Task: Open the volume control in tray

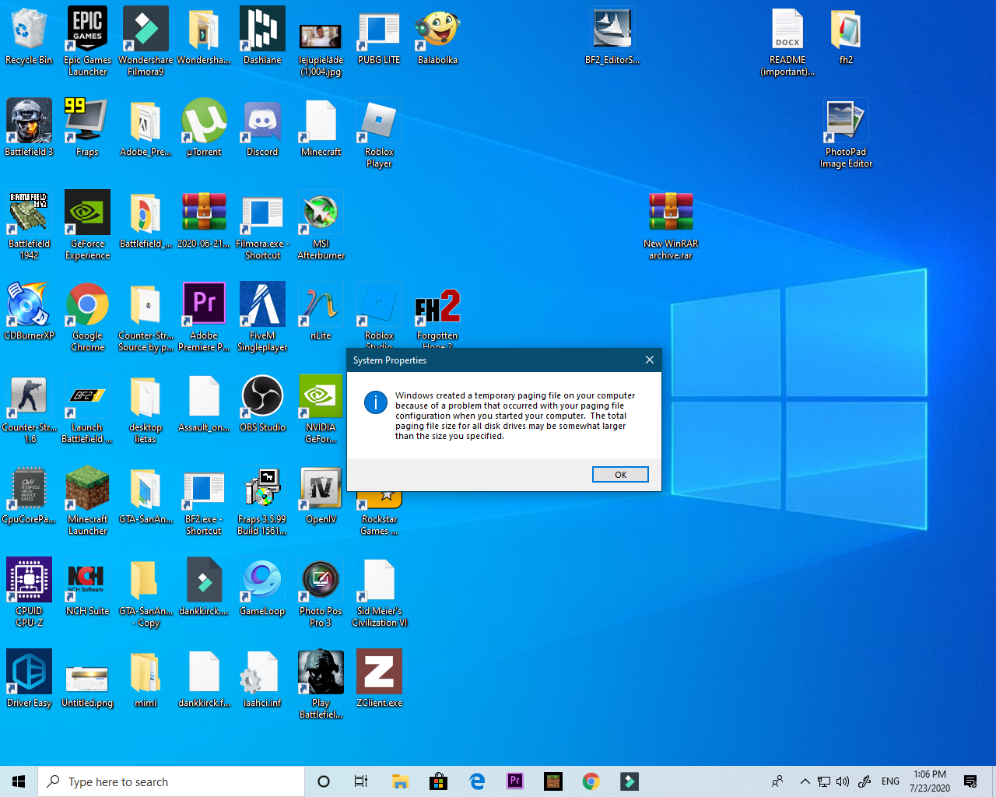Action: pyautogui.click(x=843, y=781)
